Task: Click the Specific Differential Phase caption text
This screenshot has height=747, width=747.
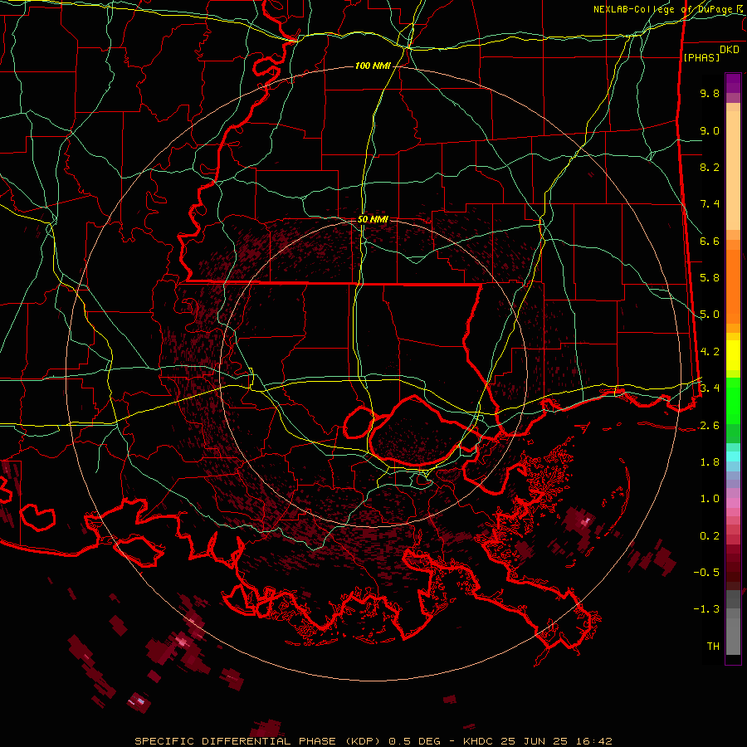Action: pyautogui.click(x=259, y=741)
